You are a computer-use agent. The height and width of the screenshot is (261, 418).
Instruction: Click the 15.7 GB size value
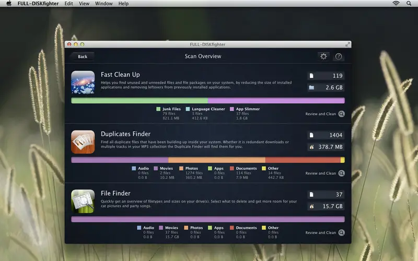point(332,206)
